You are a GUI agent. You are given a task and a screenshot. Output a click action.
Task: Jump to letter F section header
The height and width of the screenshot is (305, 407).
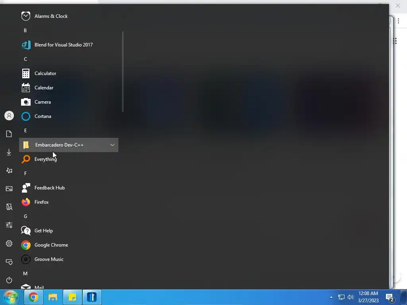coord(25,173)
